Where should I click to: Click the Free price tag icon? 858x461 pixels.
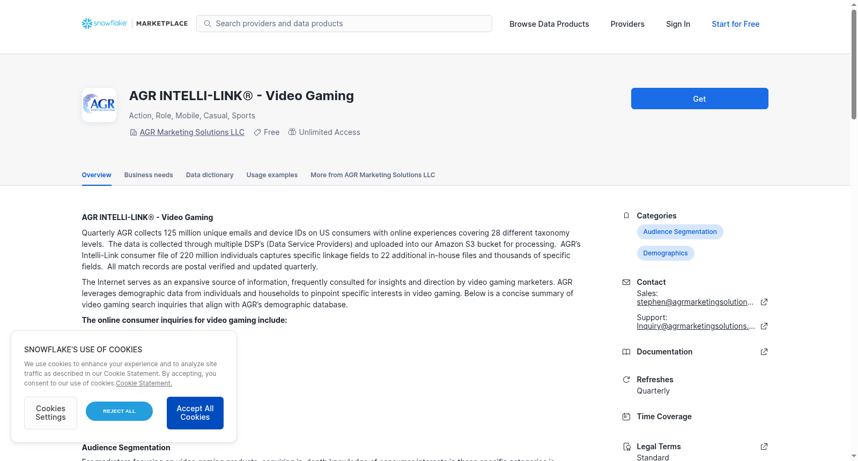coord(257,132)
